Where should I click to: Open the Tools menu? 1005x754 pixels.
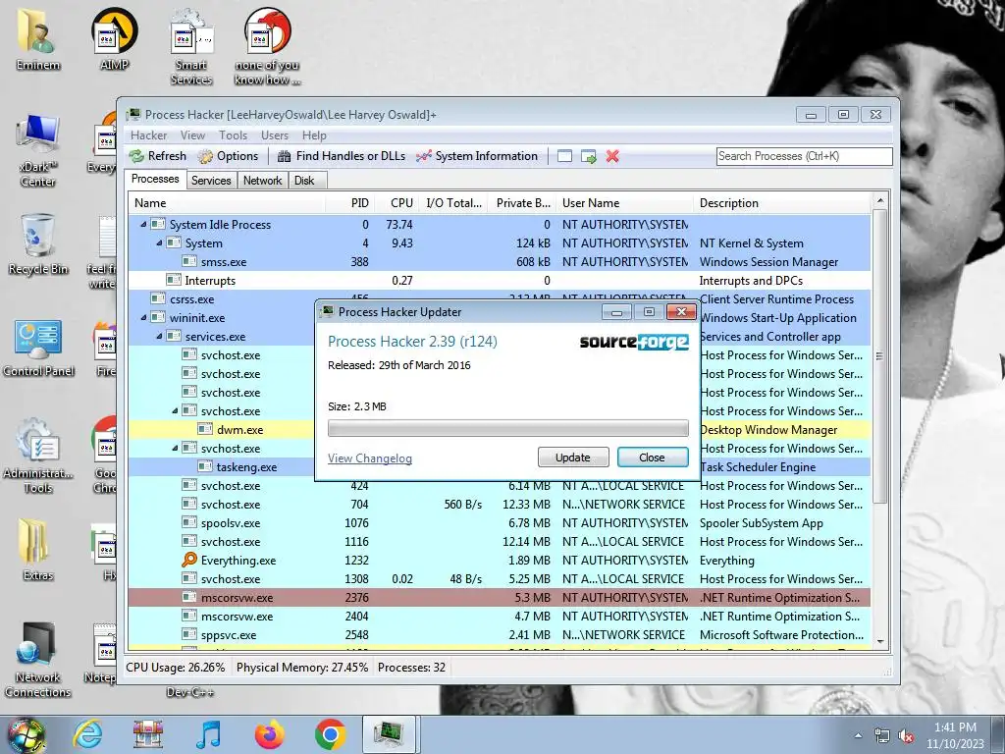tap(233, 135)
